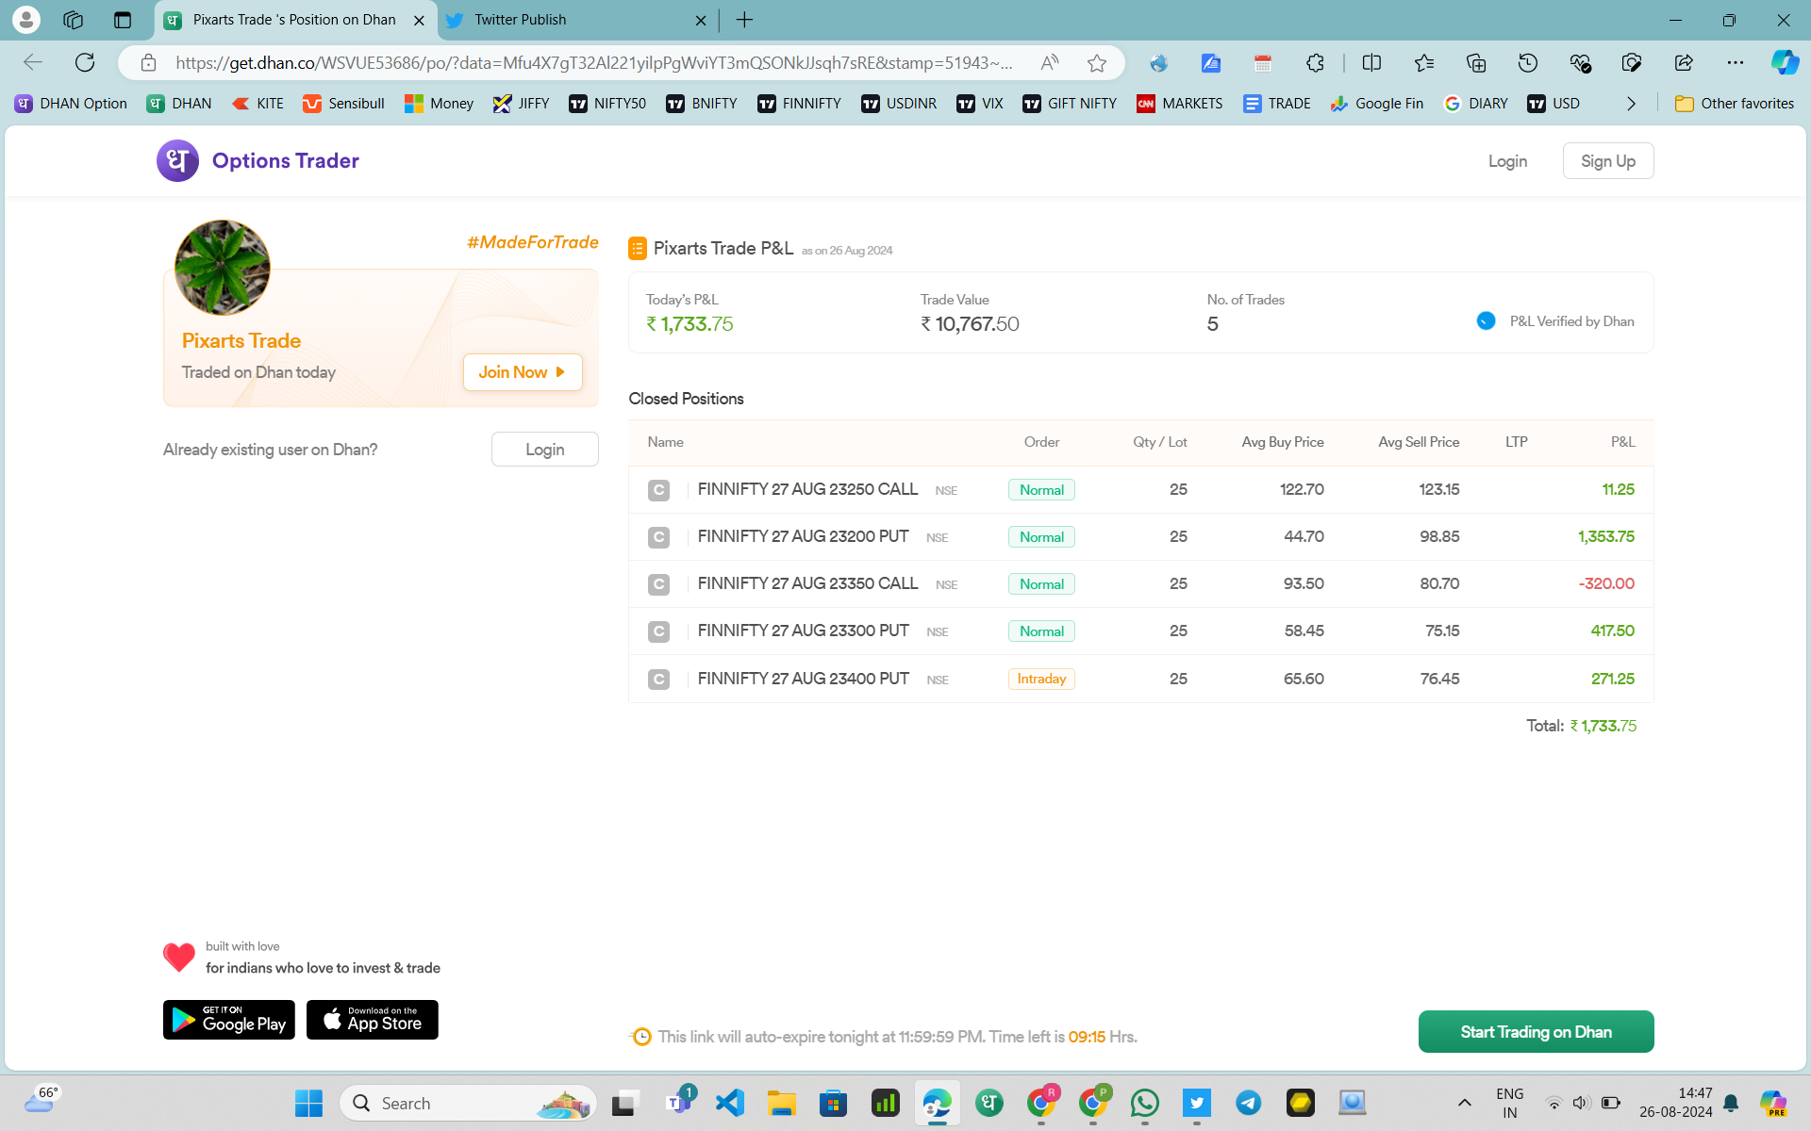Click C icon of 23250 CALL row
This screenshot has height=1131, width=1811.
(658, 490)
